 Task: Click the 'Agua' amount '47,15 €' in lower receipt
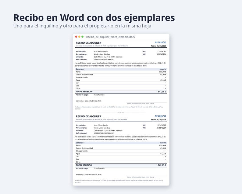(163, 154)
